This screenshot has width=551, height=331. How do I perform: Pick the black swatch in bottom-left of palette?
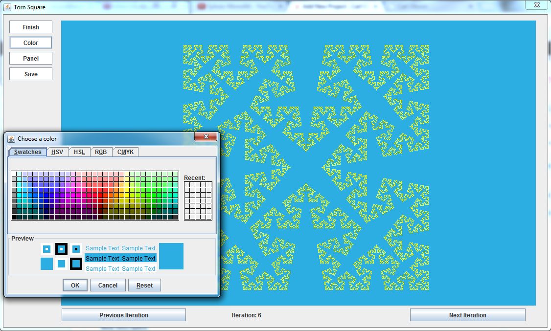pyautogui.click(x=14, y=217)
